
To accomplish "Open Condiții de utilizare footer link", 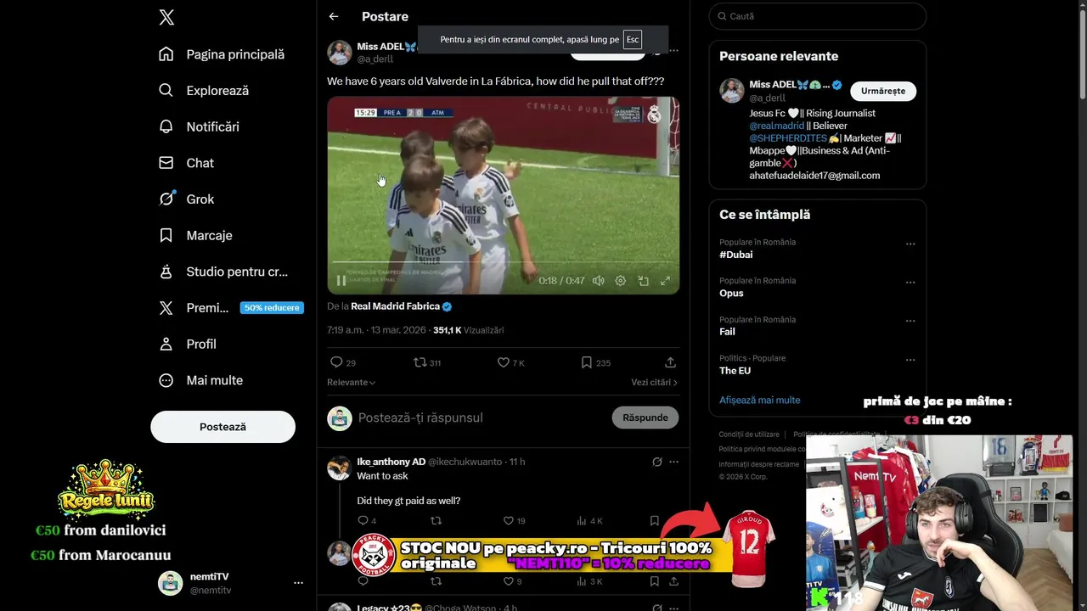I will [x=748, y=434].
